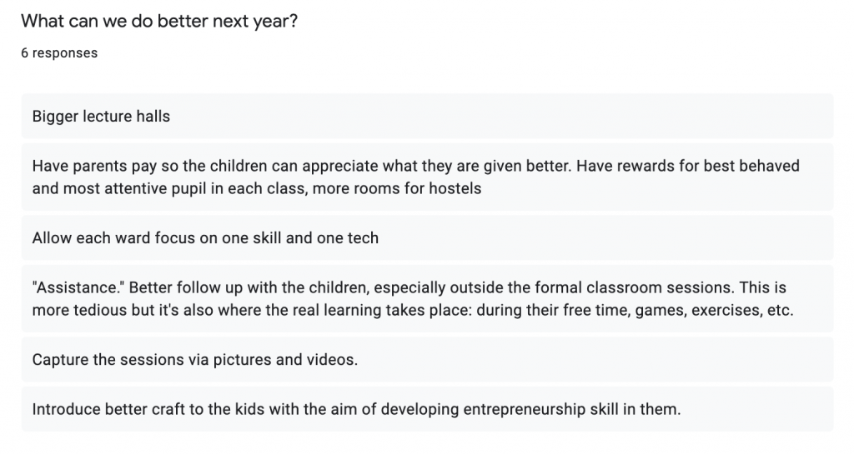Click the 'more rooms for hostels' line
The width and height of the screenshot is (854, 454).
tap(257, 188)
